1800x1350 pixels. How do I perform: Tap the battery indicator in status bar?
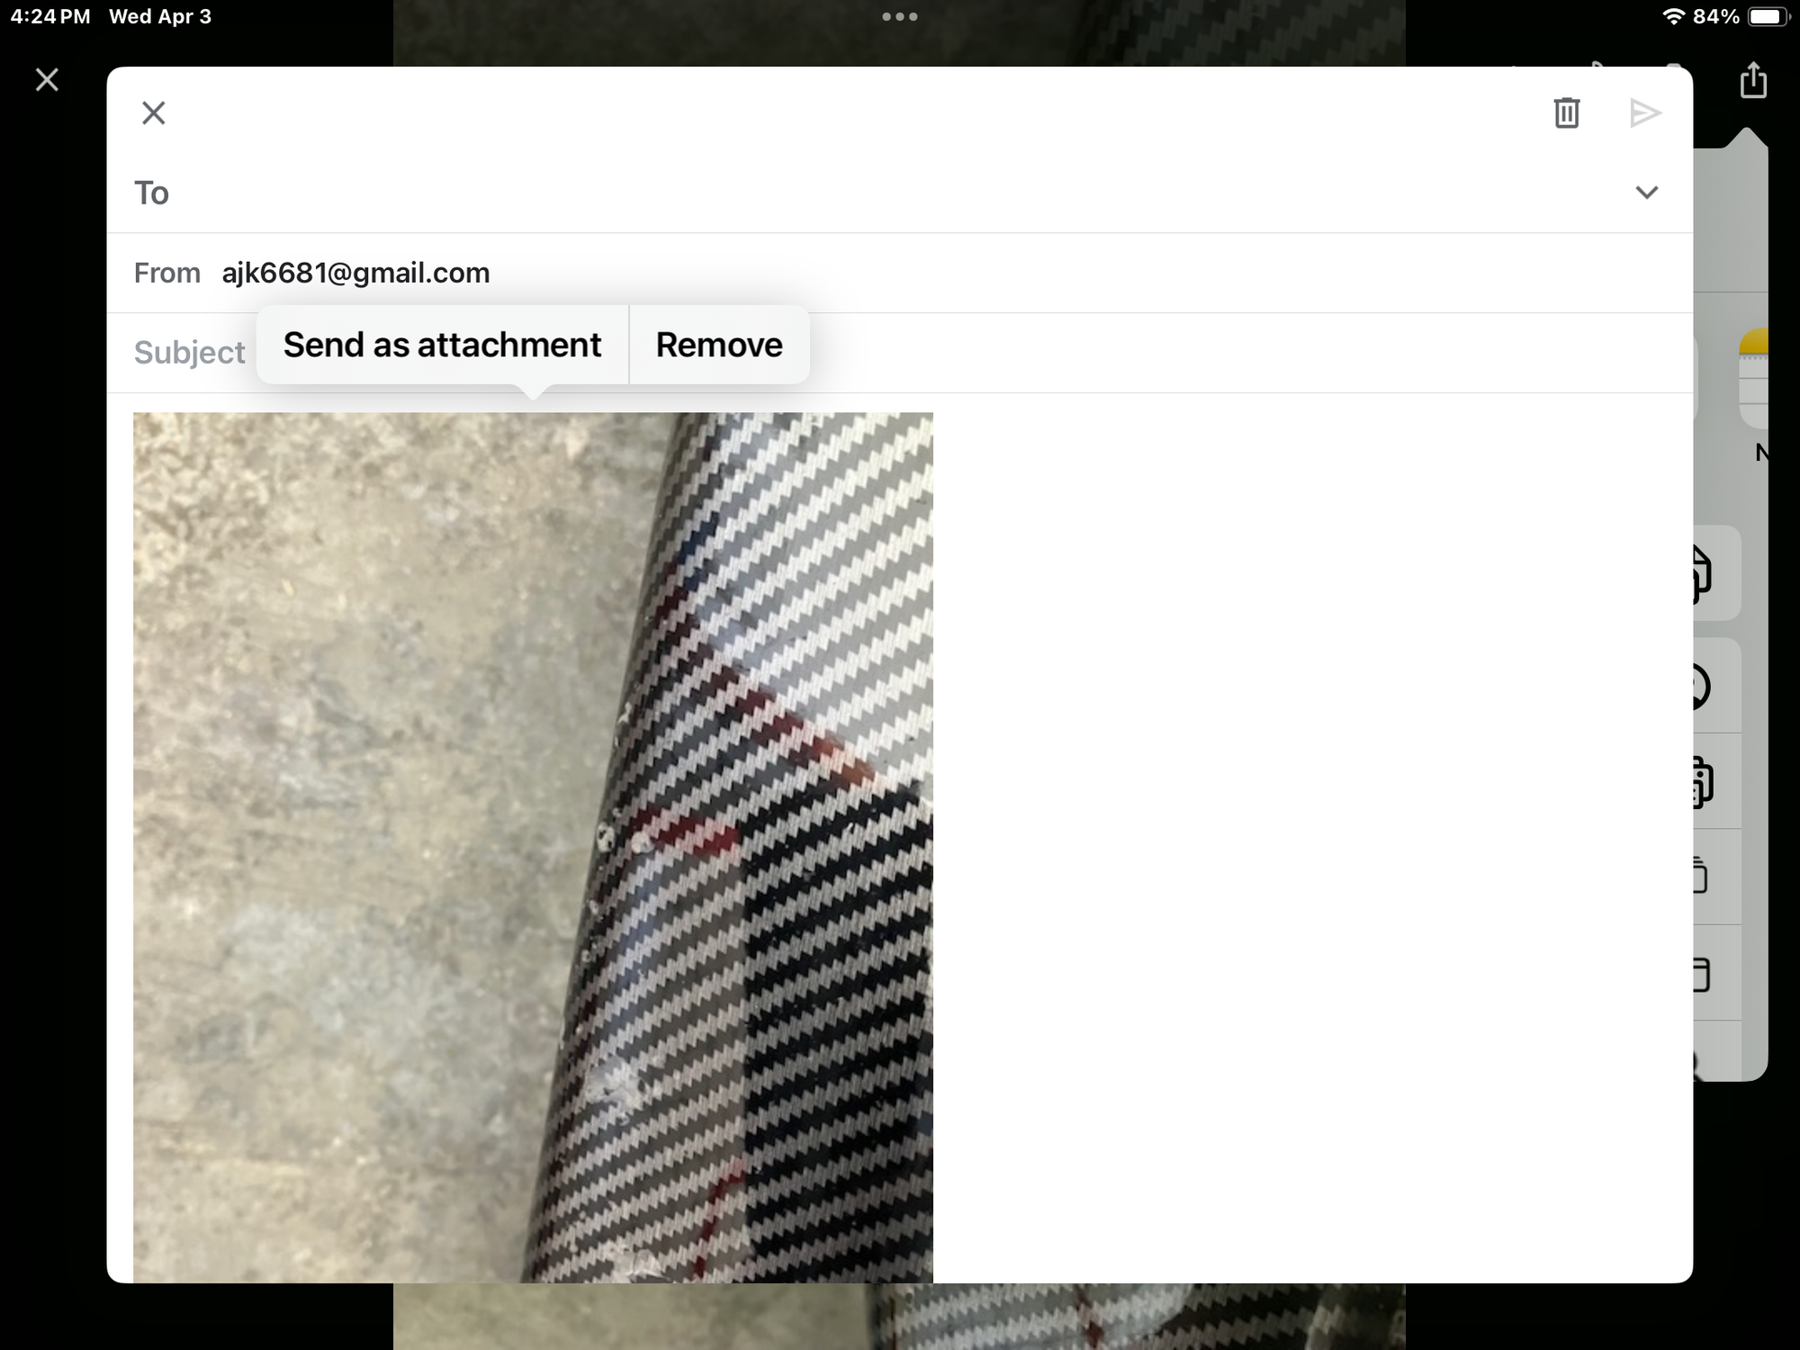(x=1767, y=17)
